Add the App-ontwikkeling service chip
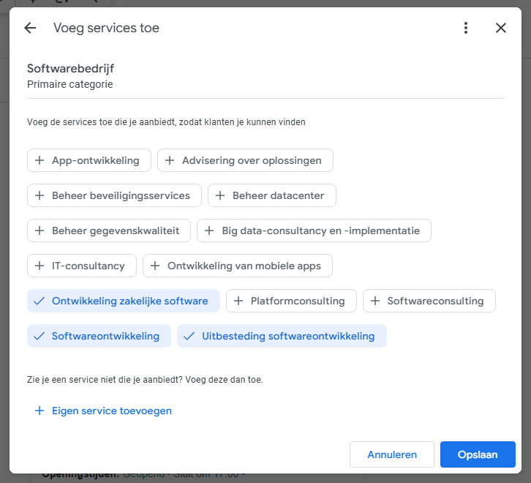 [89, 160]
